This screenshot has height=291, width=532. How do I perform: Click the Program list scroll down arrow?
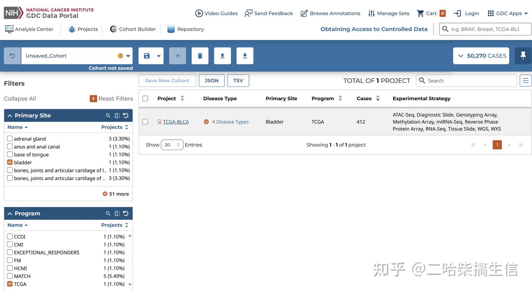130,284
